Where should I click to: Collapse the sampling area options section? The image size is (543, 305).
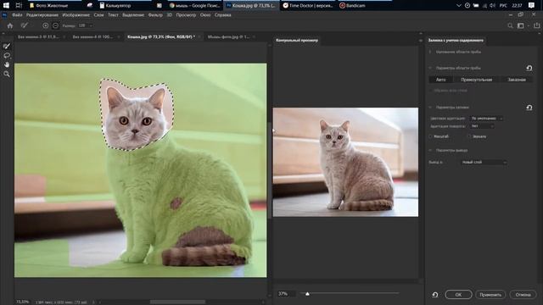coord(430,68)
